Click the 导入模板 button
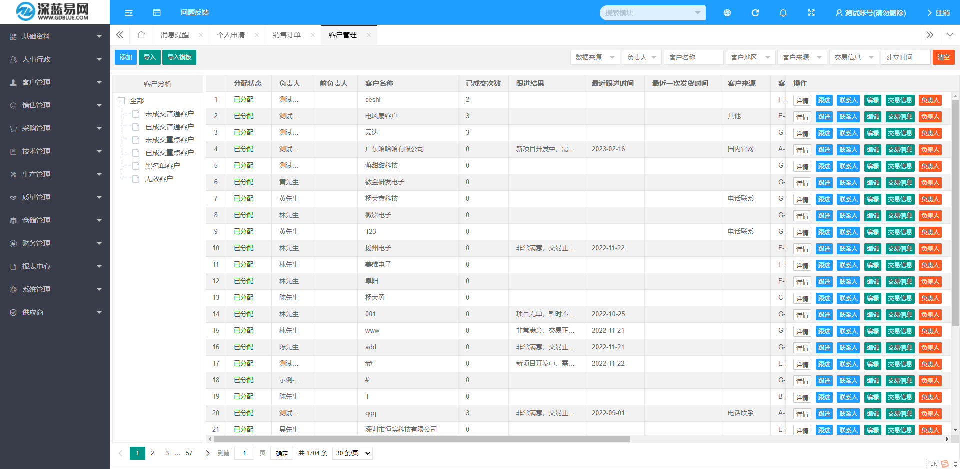Screen dimensions: 960x469 pyautogui.click(x=179, y=57)
